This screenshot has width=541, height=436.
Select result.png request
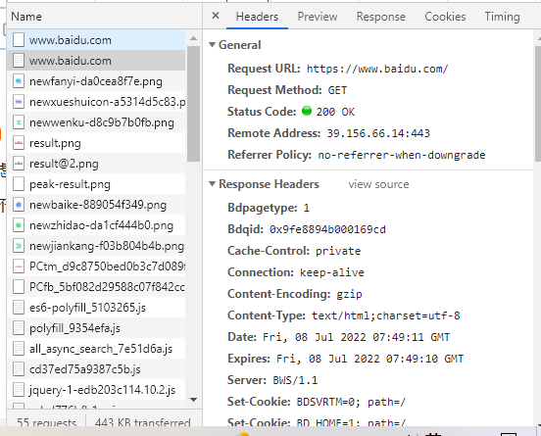pos(96,143)
